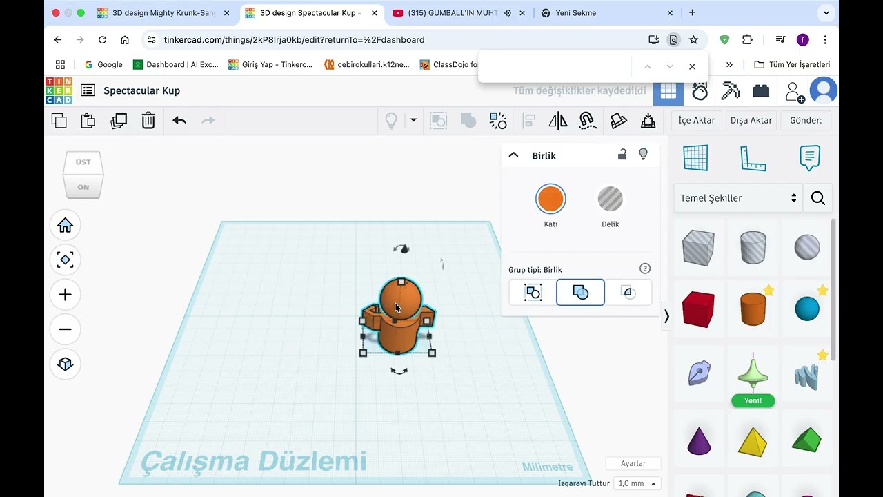Pick the yellow pyramid shape

tap(753, 441)
